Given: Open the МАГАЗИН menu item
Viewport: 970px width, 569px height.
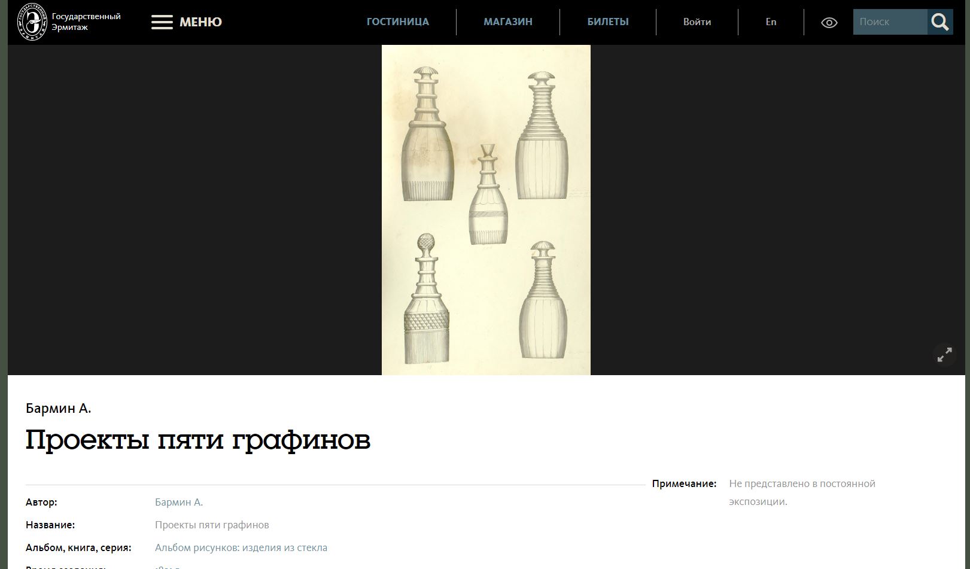Looking at the screenshot, I should (x=508, y=22).
